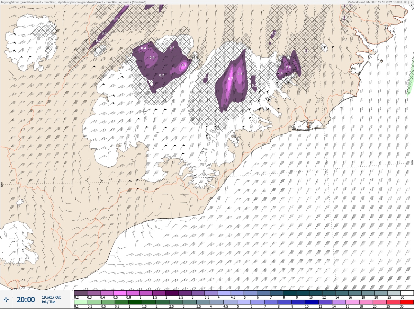
Task: Select the bright magenta 0.5 swatch, top legend row
Action: tap(120, 293)
